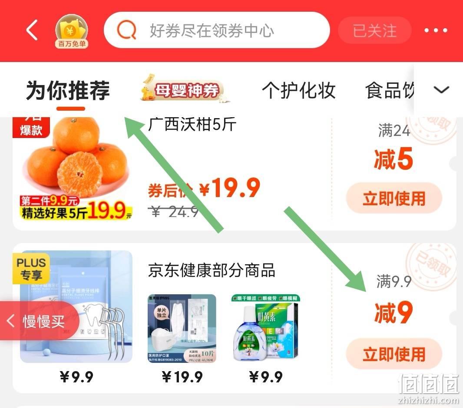Switch to the 个护化妆 tab

click(x=298, y=90)
